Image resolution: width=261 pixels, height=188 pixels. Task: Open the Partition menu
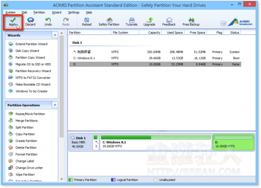coord(39,12)
